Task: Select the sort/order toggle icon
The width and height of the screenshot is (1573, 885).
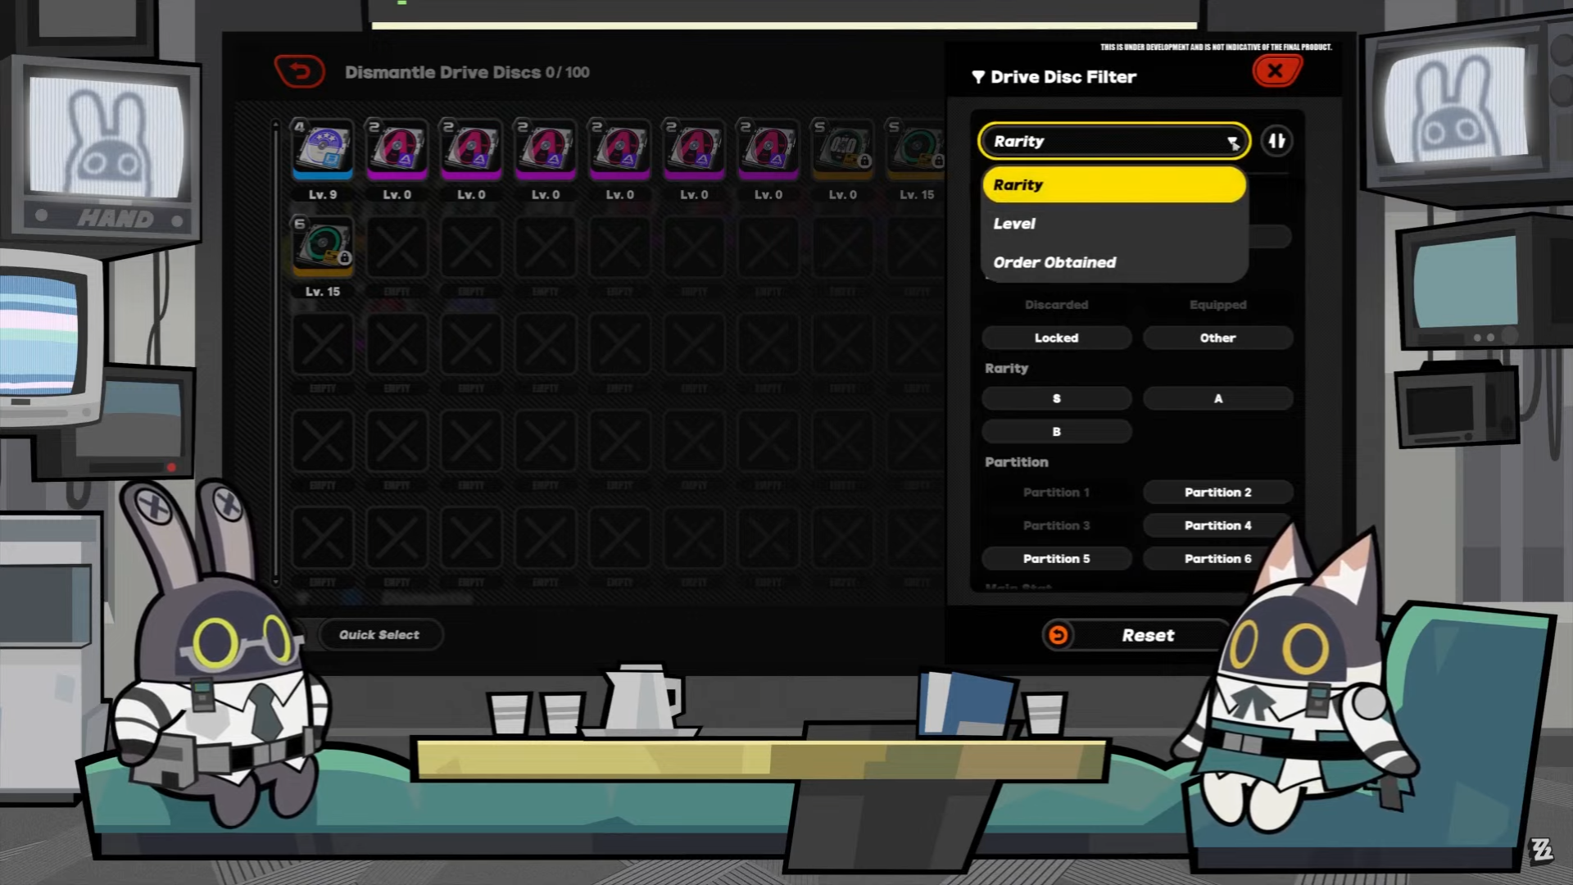Action: pos(1277,140)
